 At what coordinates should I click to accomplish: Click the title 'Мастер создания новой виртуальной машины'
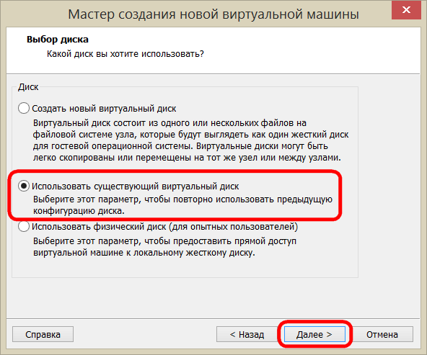point(213,14)
